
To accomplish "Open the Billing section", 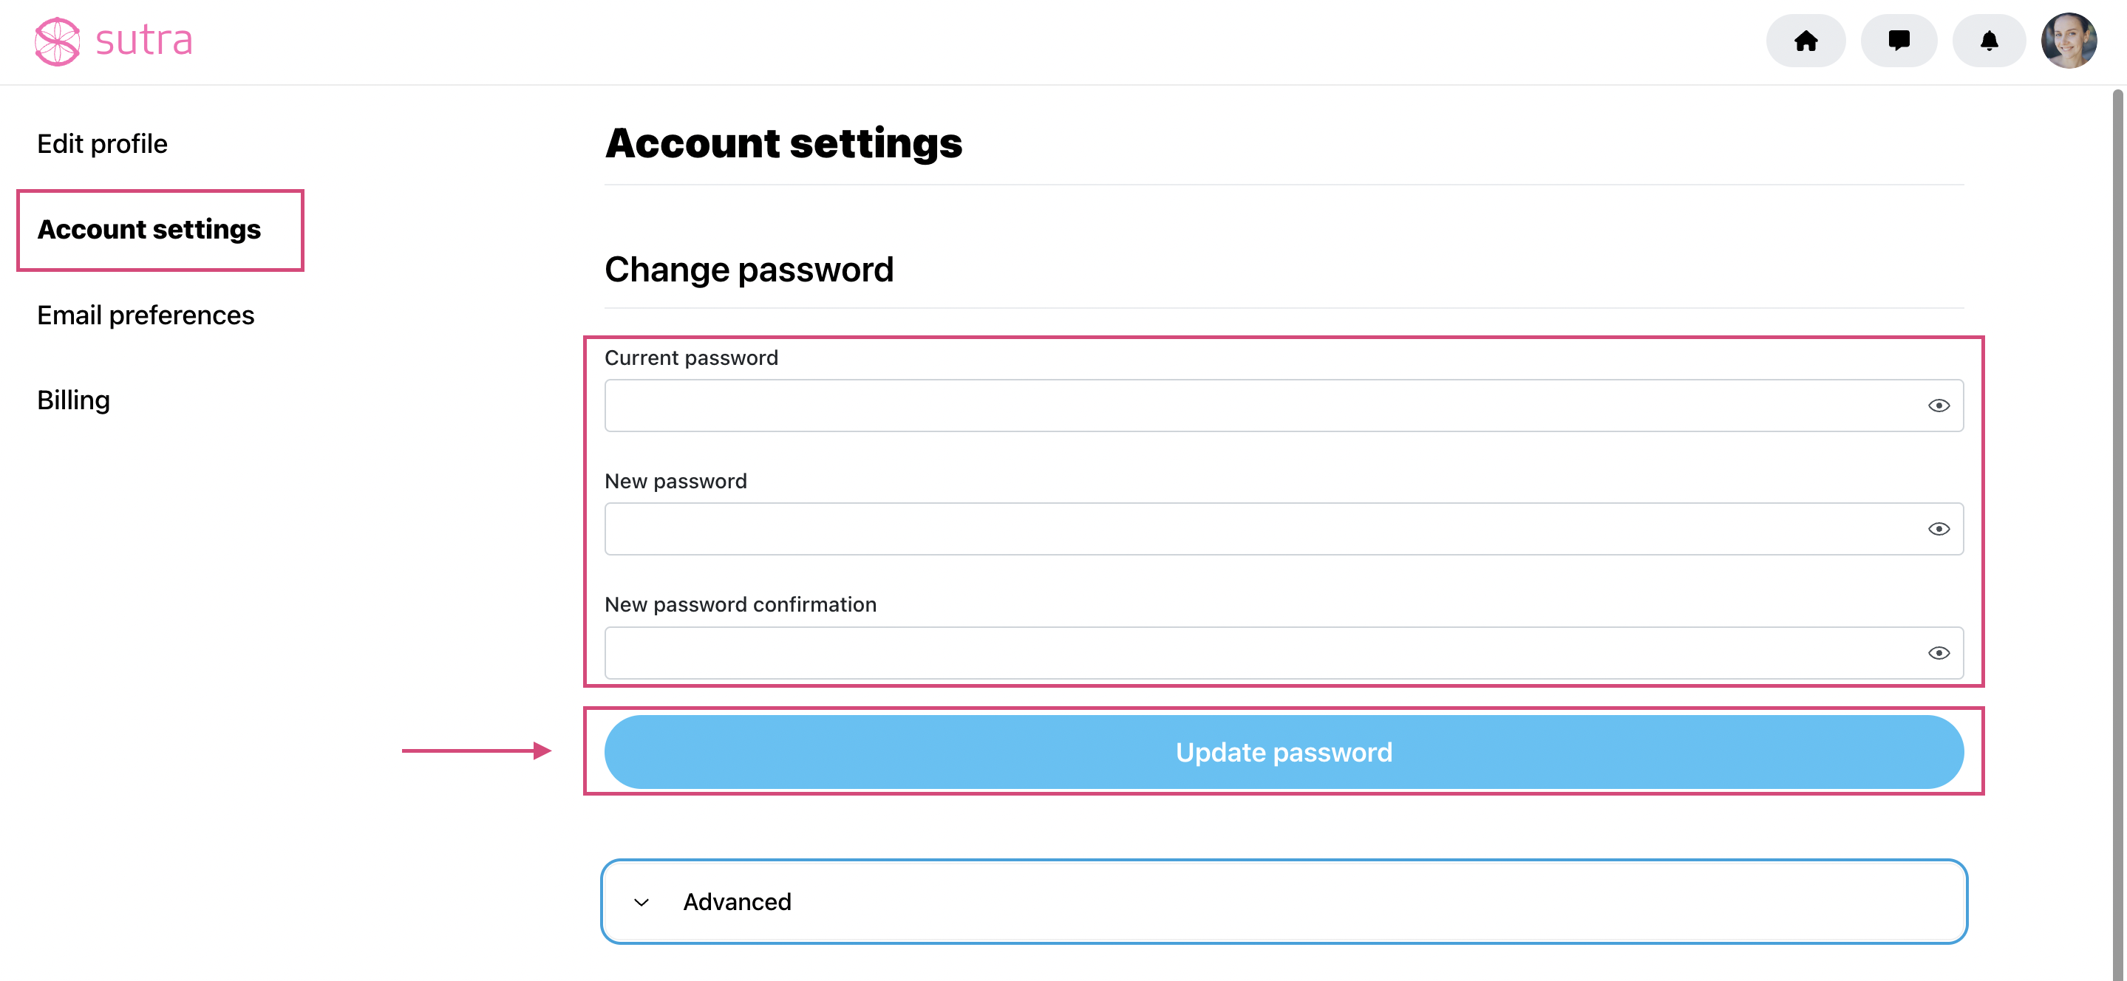I will pos(73,400).
